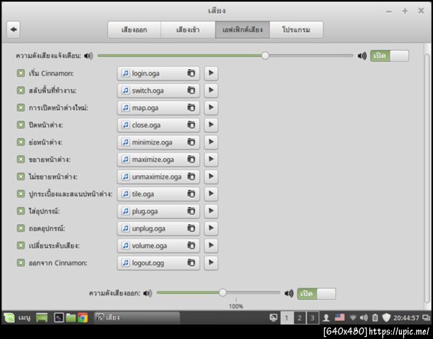433x339 pixels.
Task: Uncheck the 'ย่อหน้าต่าง' sound checkbox
Action: point(21,142)
